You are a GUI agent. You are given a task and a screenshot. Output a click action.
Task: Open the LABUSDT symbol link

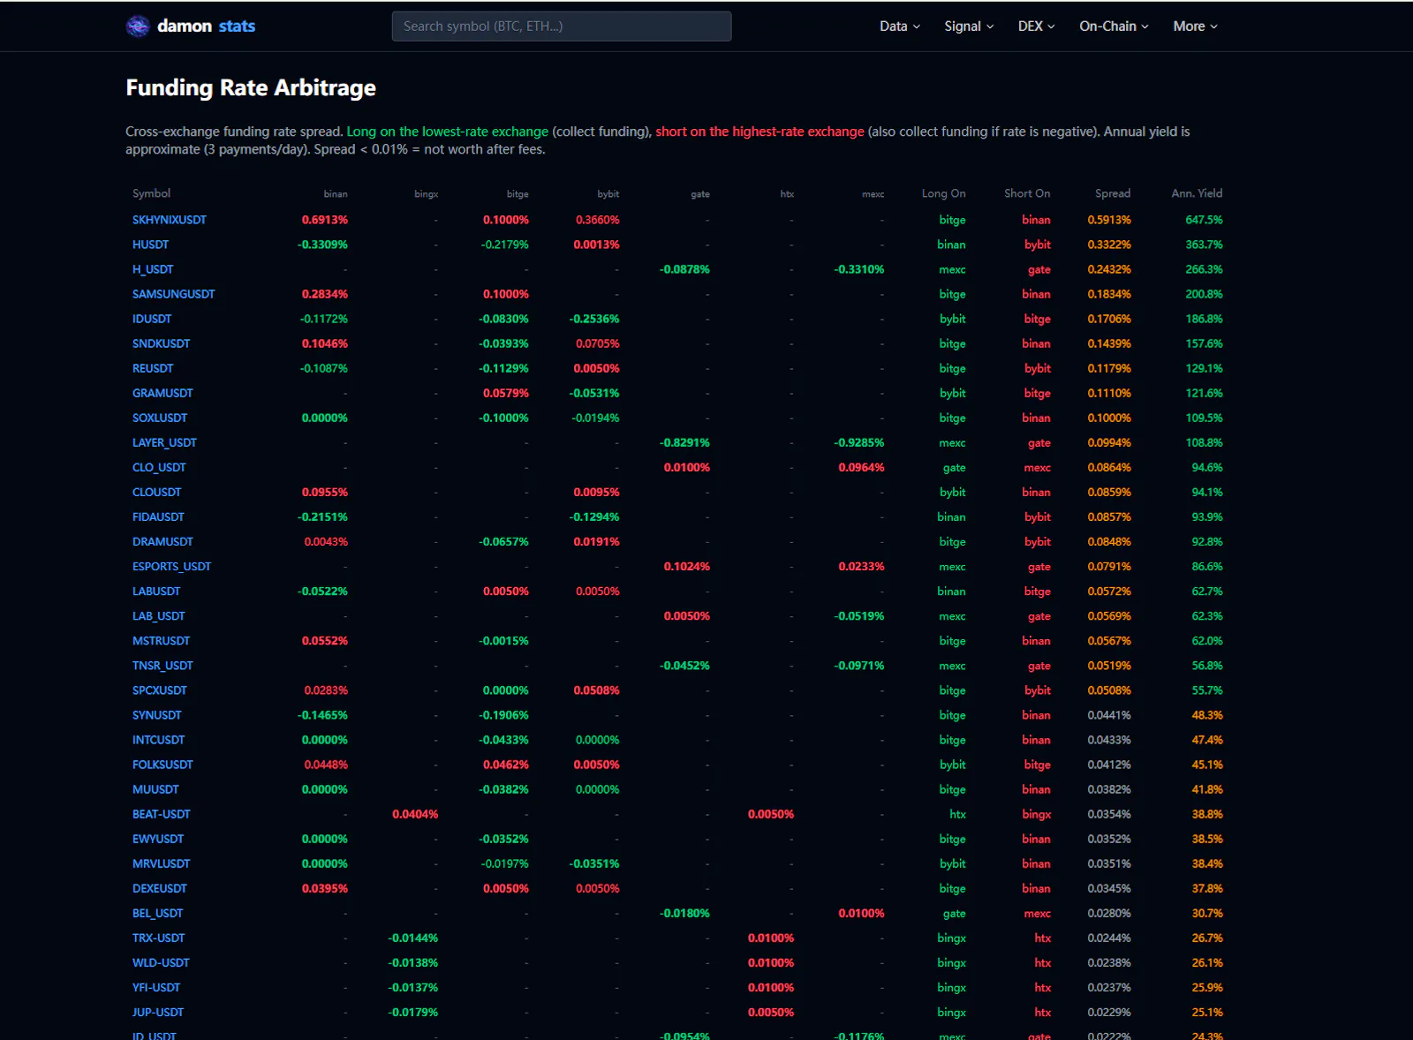tap(156, 591)
